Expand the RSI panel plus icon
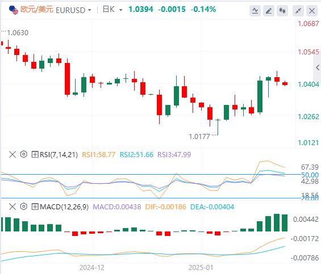 pyautogui.click(x=35, y=154)
